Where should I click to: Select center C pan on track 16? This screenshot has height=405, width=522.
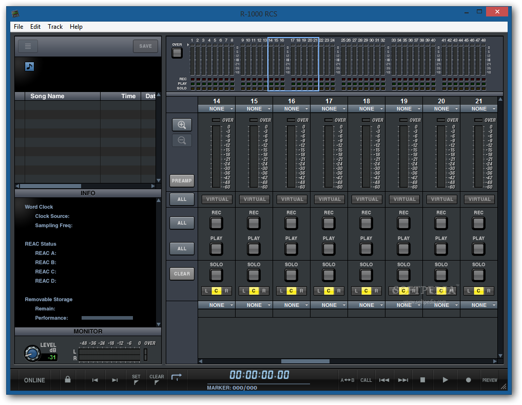coord(291,291)
